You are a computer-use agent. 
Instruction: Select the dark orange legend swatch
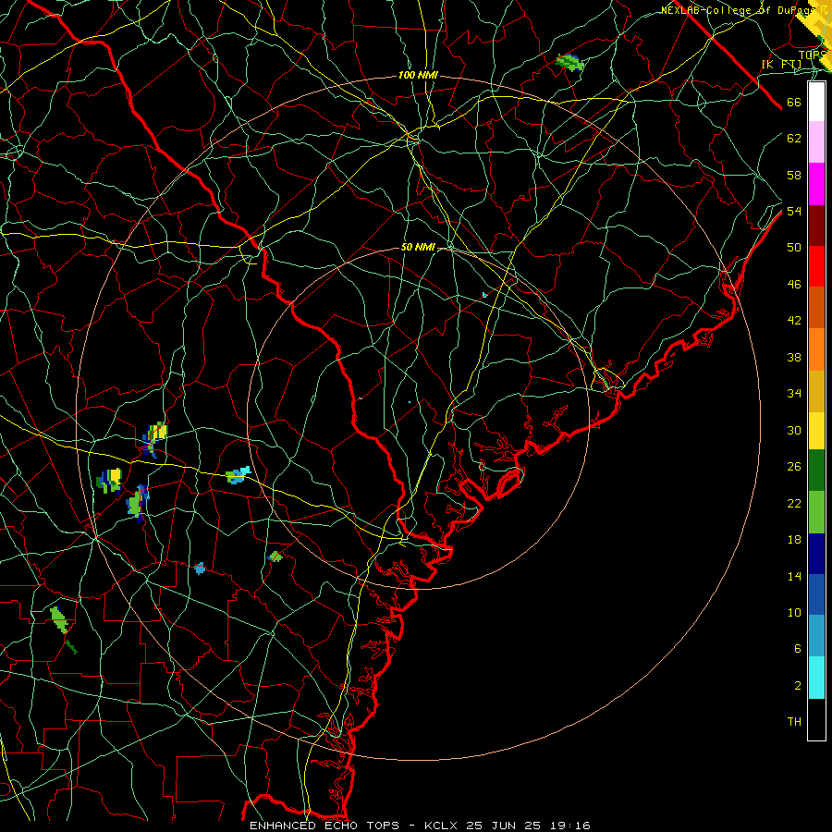pyautogui.click(x=816, y=308)
